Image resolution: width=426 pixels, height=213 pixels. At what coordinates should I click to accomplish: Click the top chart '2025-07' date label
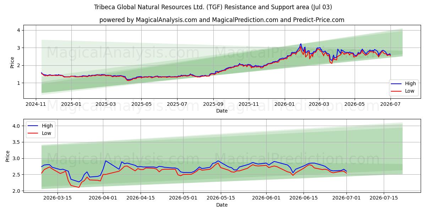click(177, 104)
